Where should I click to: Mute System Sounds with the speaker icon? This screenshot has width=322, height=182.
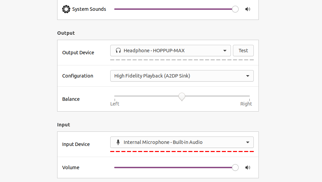pos(248,9)
